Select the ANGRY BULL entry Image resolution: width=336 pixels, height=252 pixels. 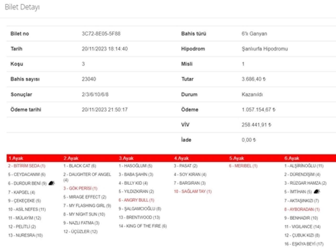point(136,200)
